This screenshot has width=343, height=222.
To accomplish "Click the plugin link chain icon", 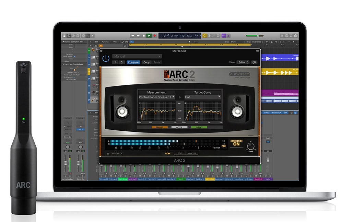I will click(x=254, y=62).
